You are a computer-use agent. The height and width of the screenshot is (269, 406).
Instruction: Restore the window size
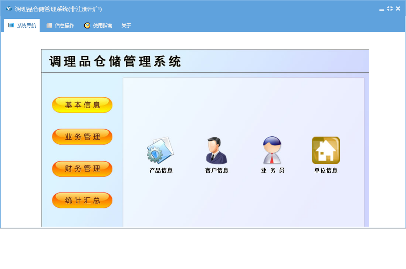coord(390,8)
